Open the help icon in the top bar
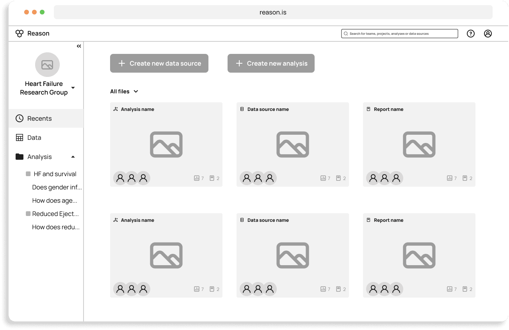509x330 pixels. tap(470, 33)
